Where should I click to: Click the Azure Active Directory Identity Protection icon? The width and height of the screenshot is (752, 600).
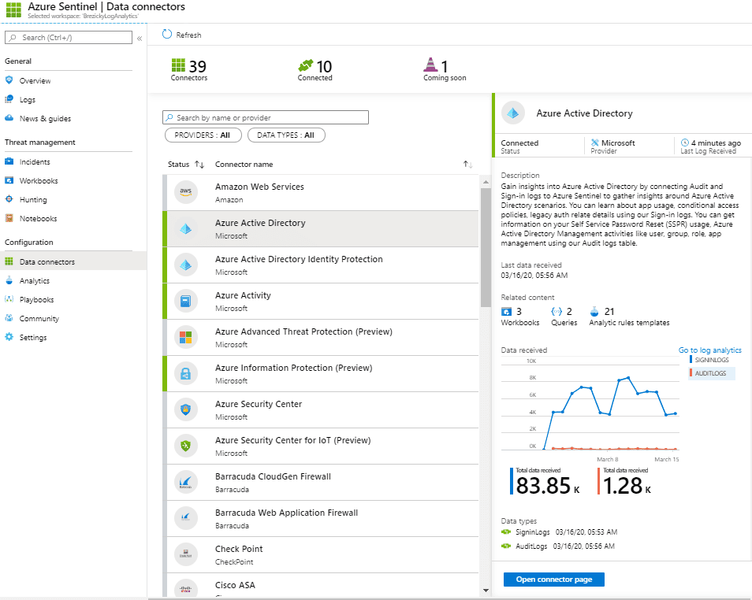(185, 265)
